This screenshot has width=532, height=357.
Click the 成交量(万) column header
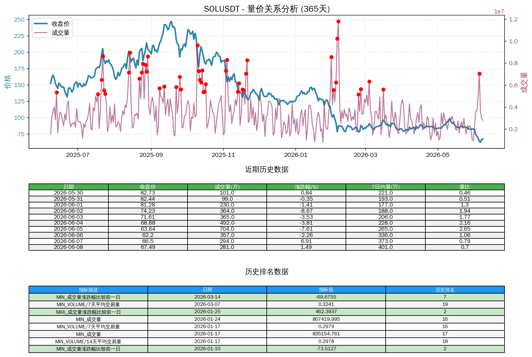pos(227,187)
